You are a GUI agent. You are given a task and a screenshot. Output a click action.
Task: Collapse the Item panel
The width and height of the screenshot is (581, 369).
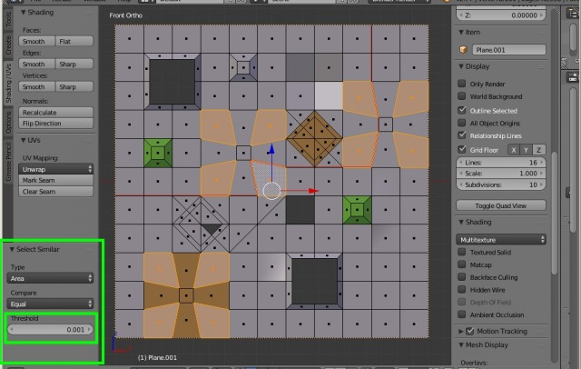(x=461, y=32)
